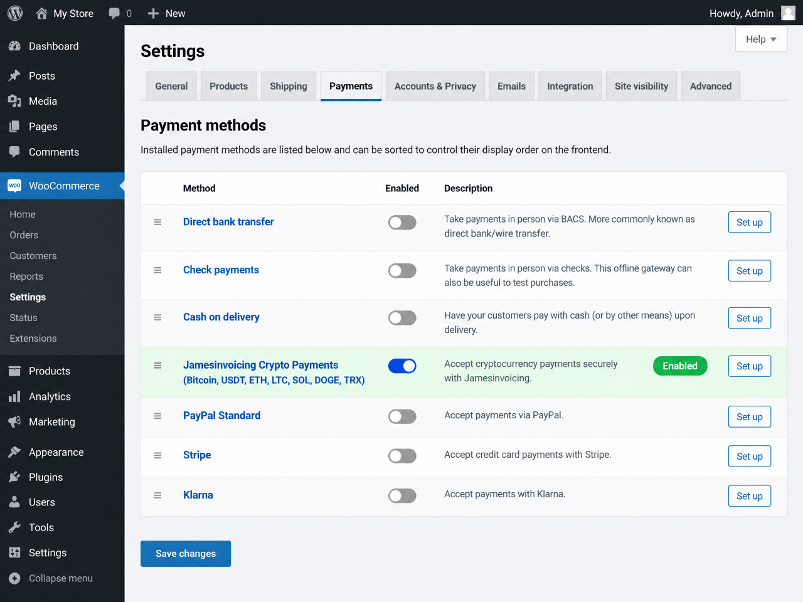
Task: Click the Collapse menu arrow icon
Action: pos(15,578)
